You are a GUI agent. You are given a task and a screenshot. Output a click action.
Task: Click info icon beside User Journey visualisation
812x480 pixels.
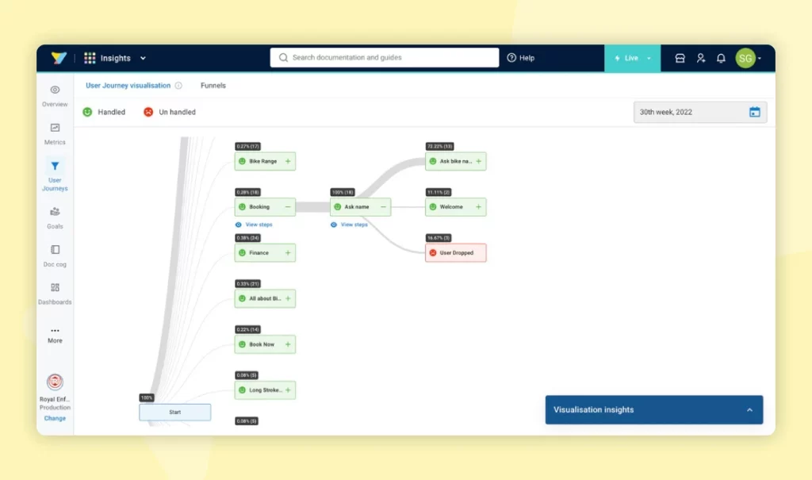tap(178, 86)
